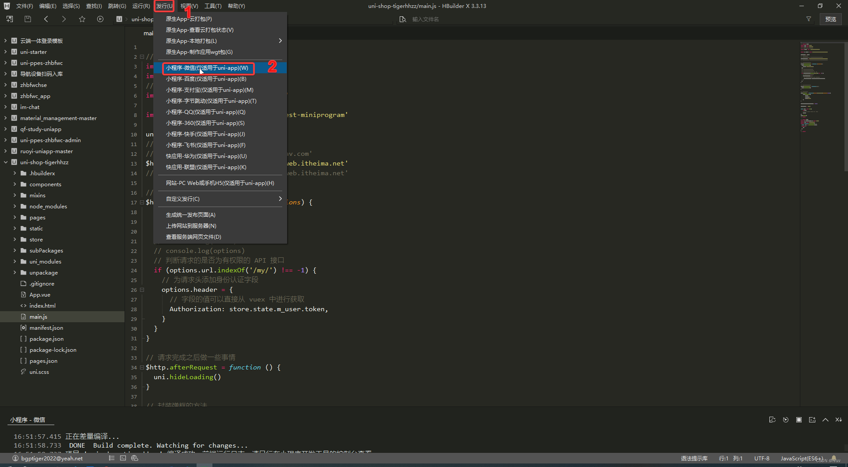Expand the node_modules folder
848x467 pixels.
coord(15,206)
